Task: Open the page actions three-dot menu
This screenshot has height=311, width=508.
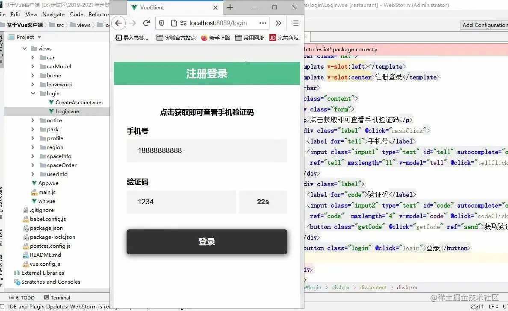Action: point(263,23)
